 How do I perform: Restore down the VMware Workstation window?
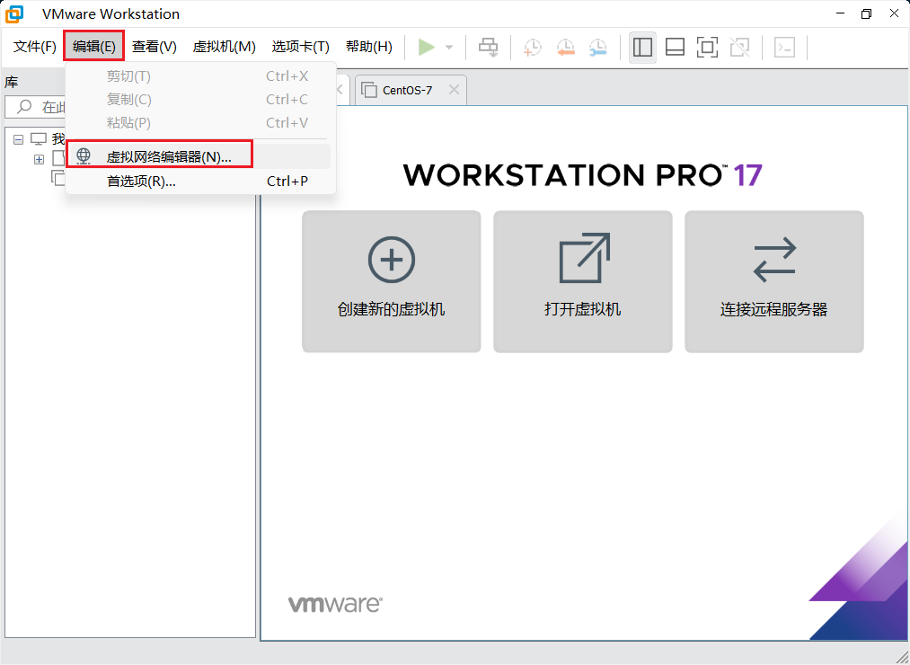(867, 14)
